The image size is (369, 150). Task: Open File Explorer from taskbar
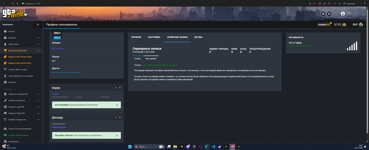[175, 147]
